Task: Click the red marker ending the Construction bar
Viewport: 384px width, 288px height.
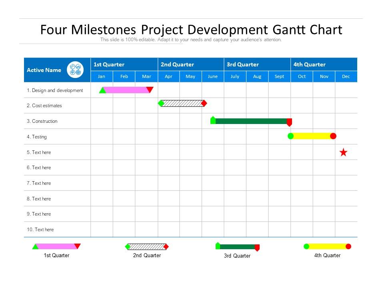Action: (x=289, y=122)
